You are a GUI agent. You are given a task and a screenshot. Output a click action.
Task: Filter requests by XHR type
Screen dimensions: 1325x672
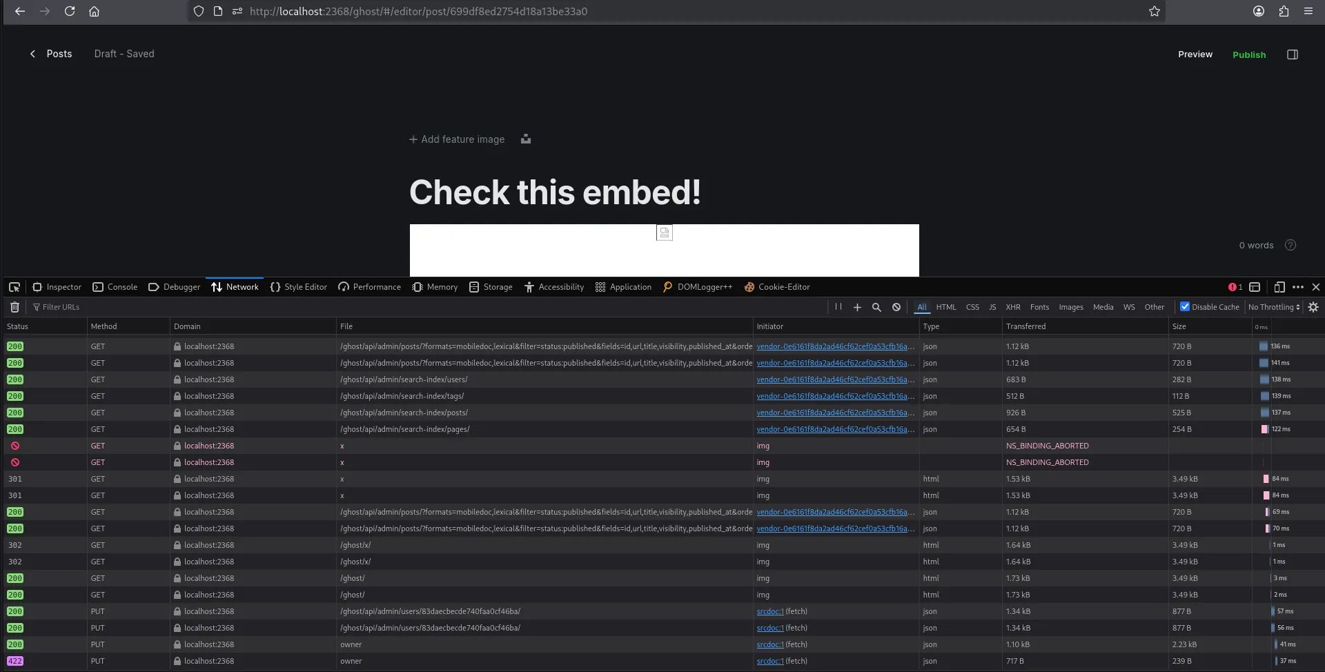(x=1012, y=307)
